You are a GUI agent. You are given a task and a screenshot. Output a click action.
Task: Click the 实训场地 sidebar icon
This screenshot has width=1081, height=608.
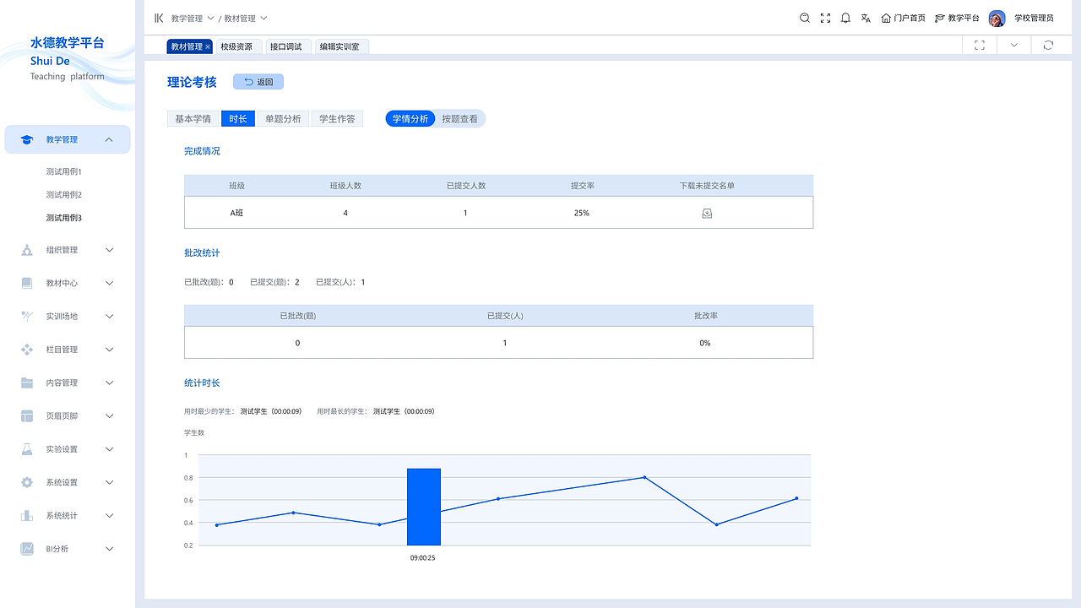(27, 316)
